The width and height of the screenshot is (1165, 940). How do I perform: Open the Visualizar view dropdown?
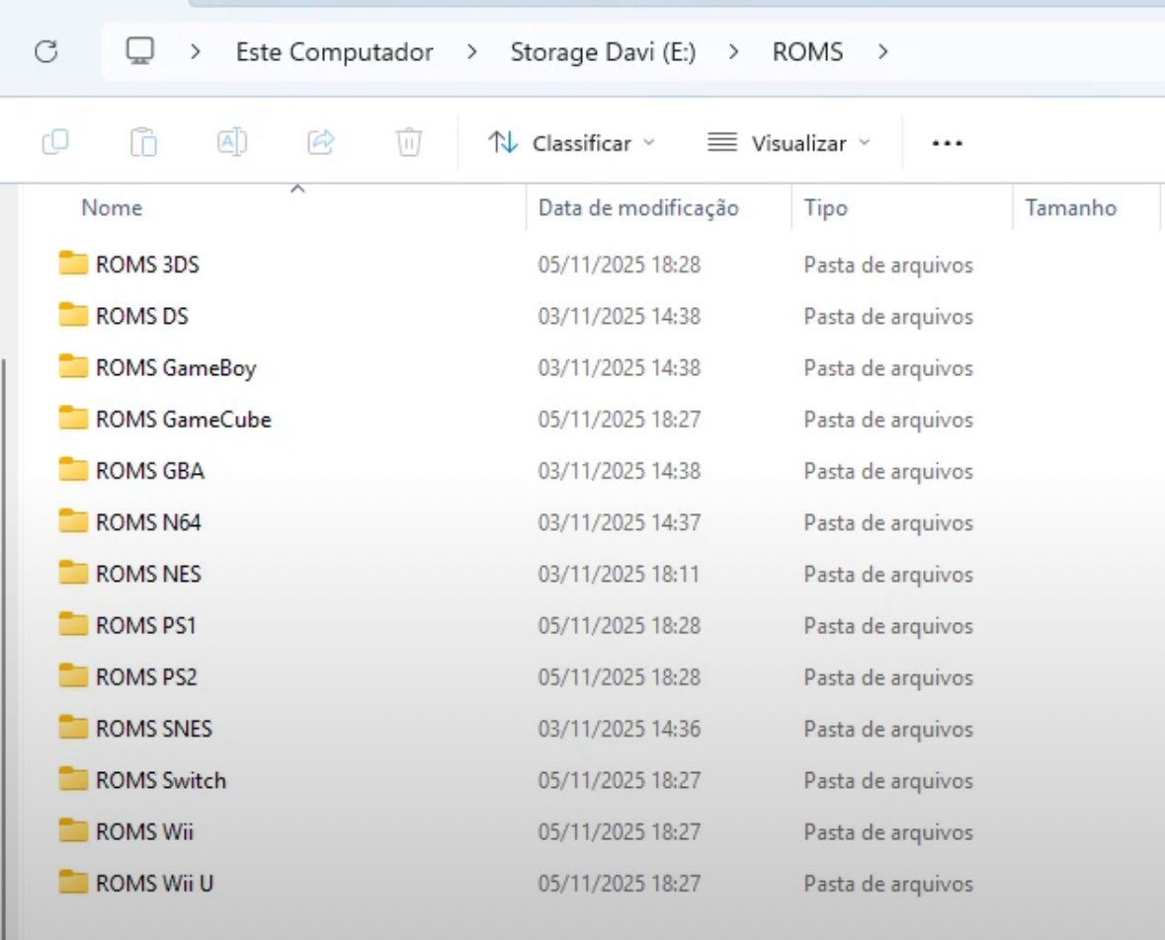789,142
